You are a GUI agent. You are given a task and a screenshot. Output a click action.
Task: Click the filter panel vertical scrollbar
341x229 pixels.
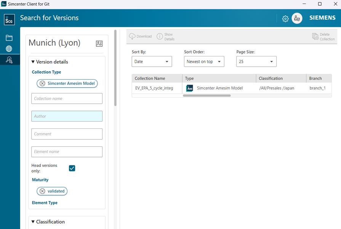[115, 68]
